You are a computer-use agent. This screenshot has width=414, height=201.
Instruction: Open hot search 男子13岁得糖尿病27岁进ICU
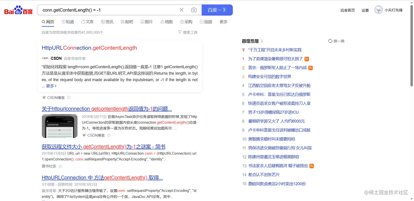click(x=273, y=112)
